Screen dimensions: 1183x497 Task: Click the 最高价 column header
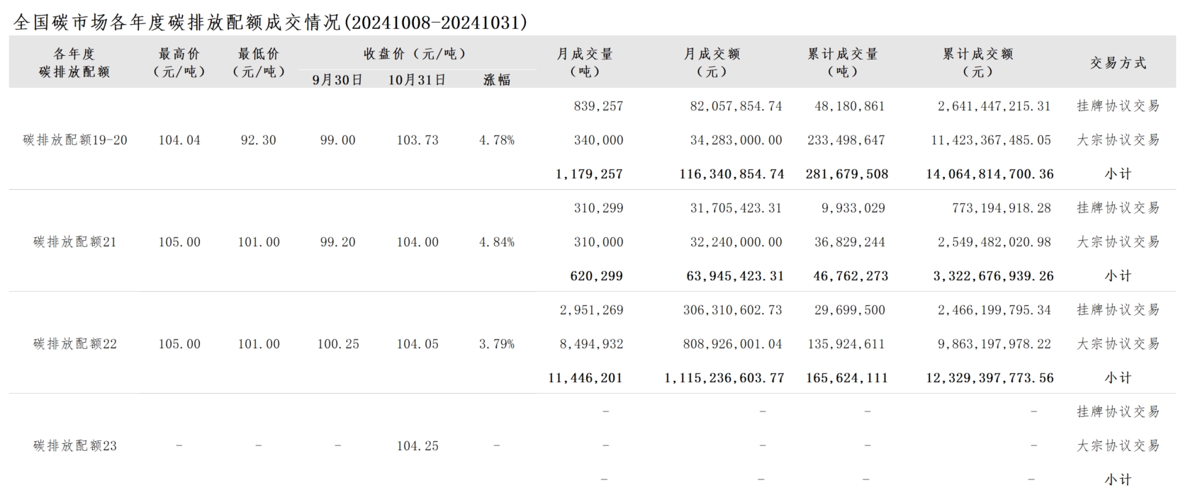(179, 62)
